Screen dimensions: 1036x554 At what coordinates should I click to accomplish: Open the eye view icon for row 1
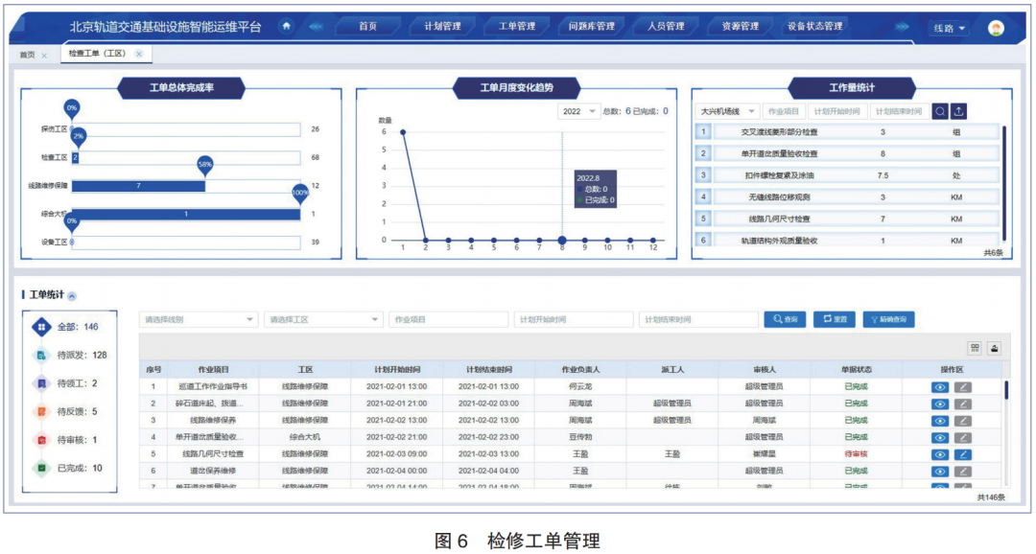(x=940, y=387)
